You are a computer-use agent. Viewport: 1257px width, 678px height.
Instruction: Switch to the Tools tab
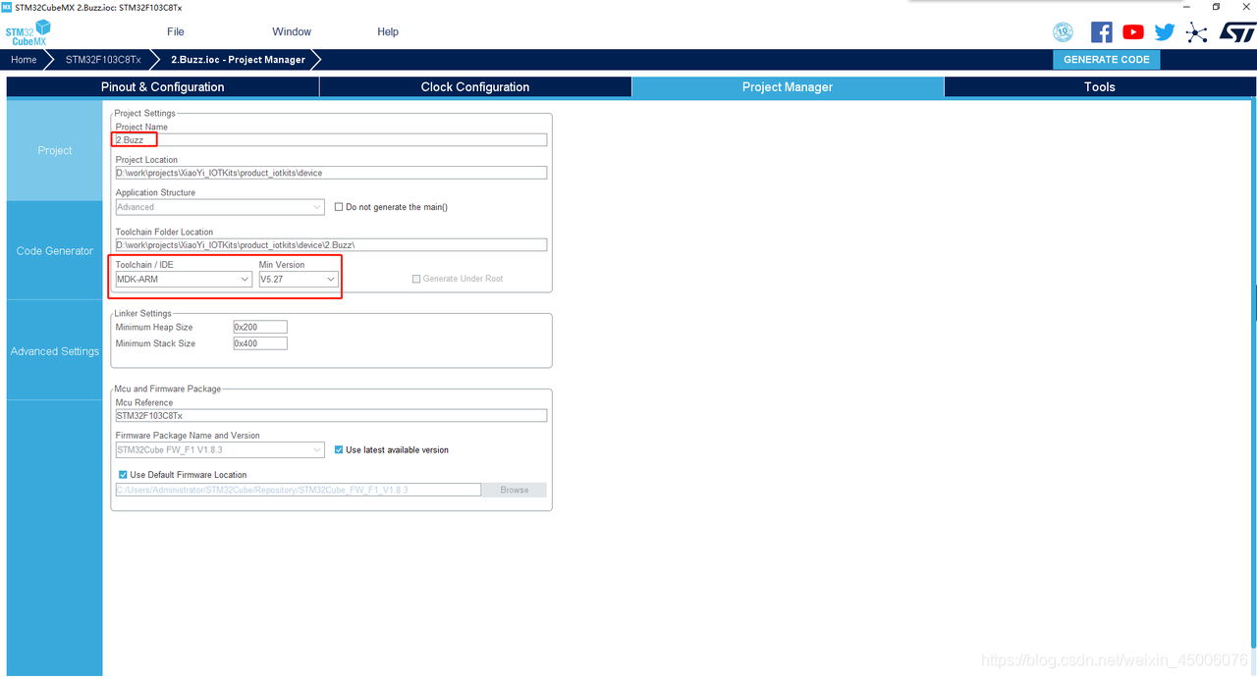1100,87
